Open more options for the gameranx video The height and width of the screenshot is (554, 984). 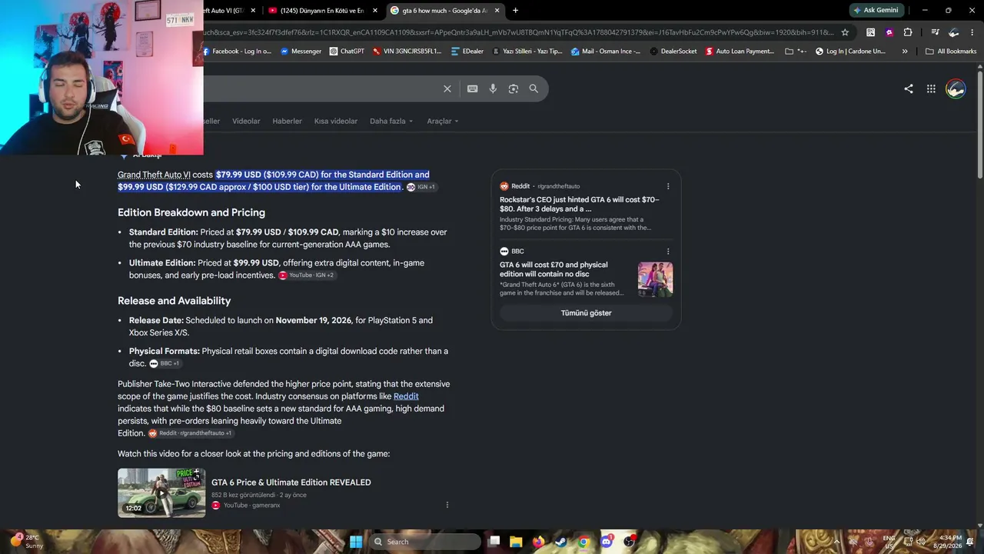point(447,505)
